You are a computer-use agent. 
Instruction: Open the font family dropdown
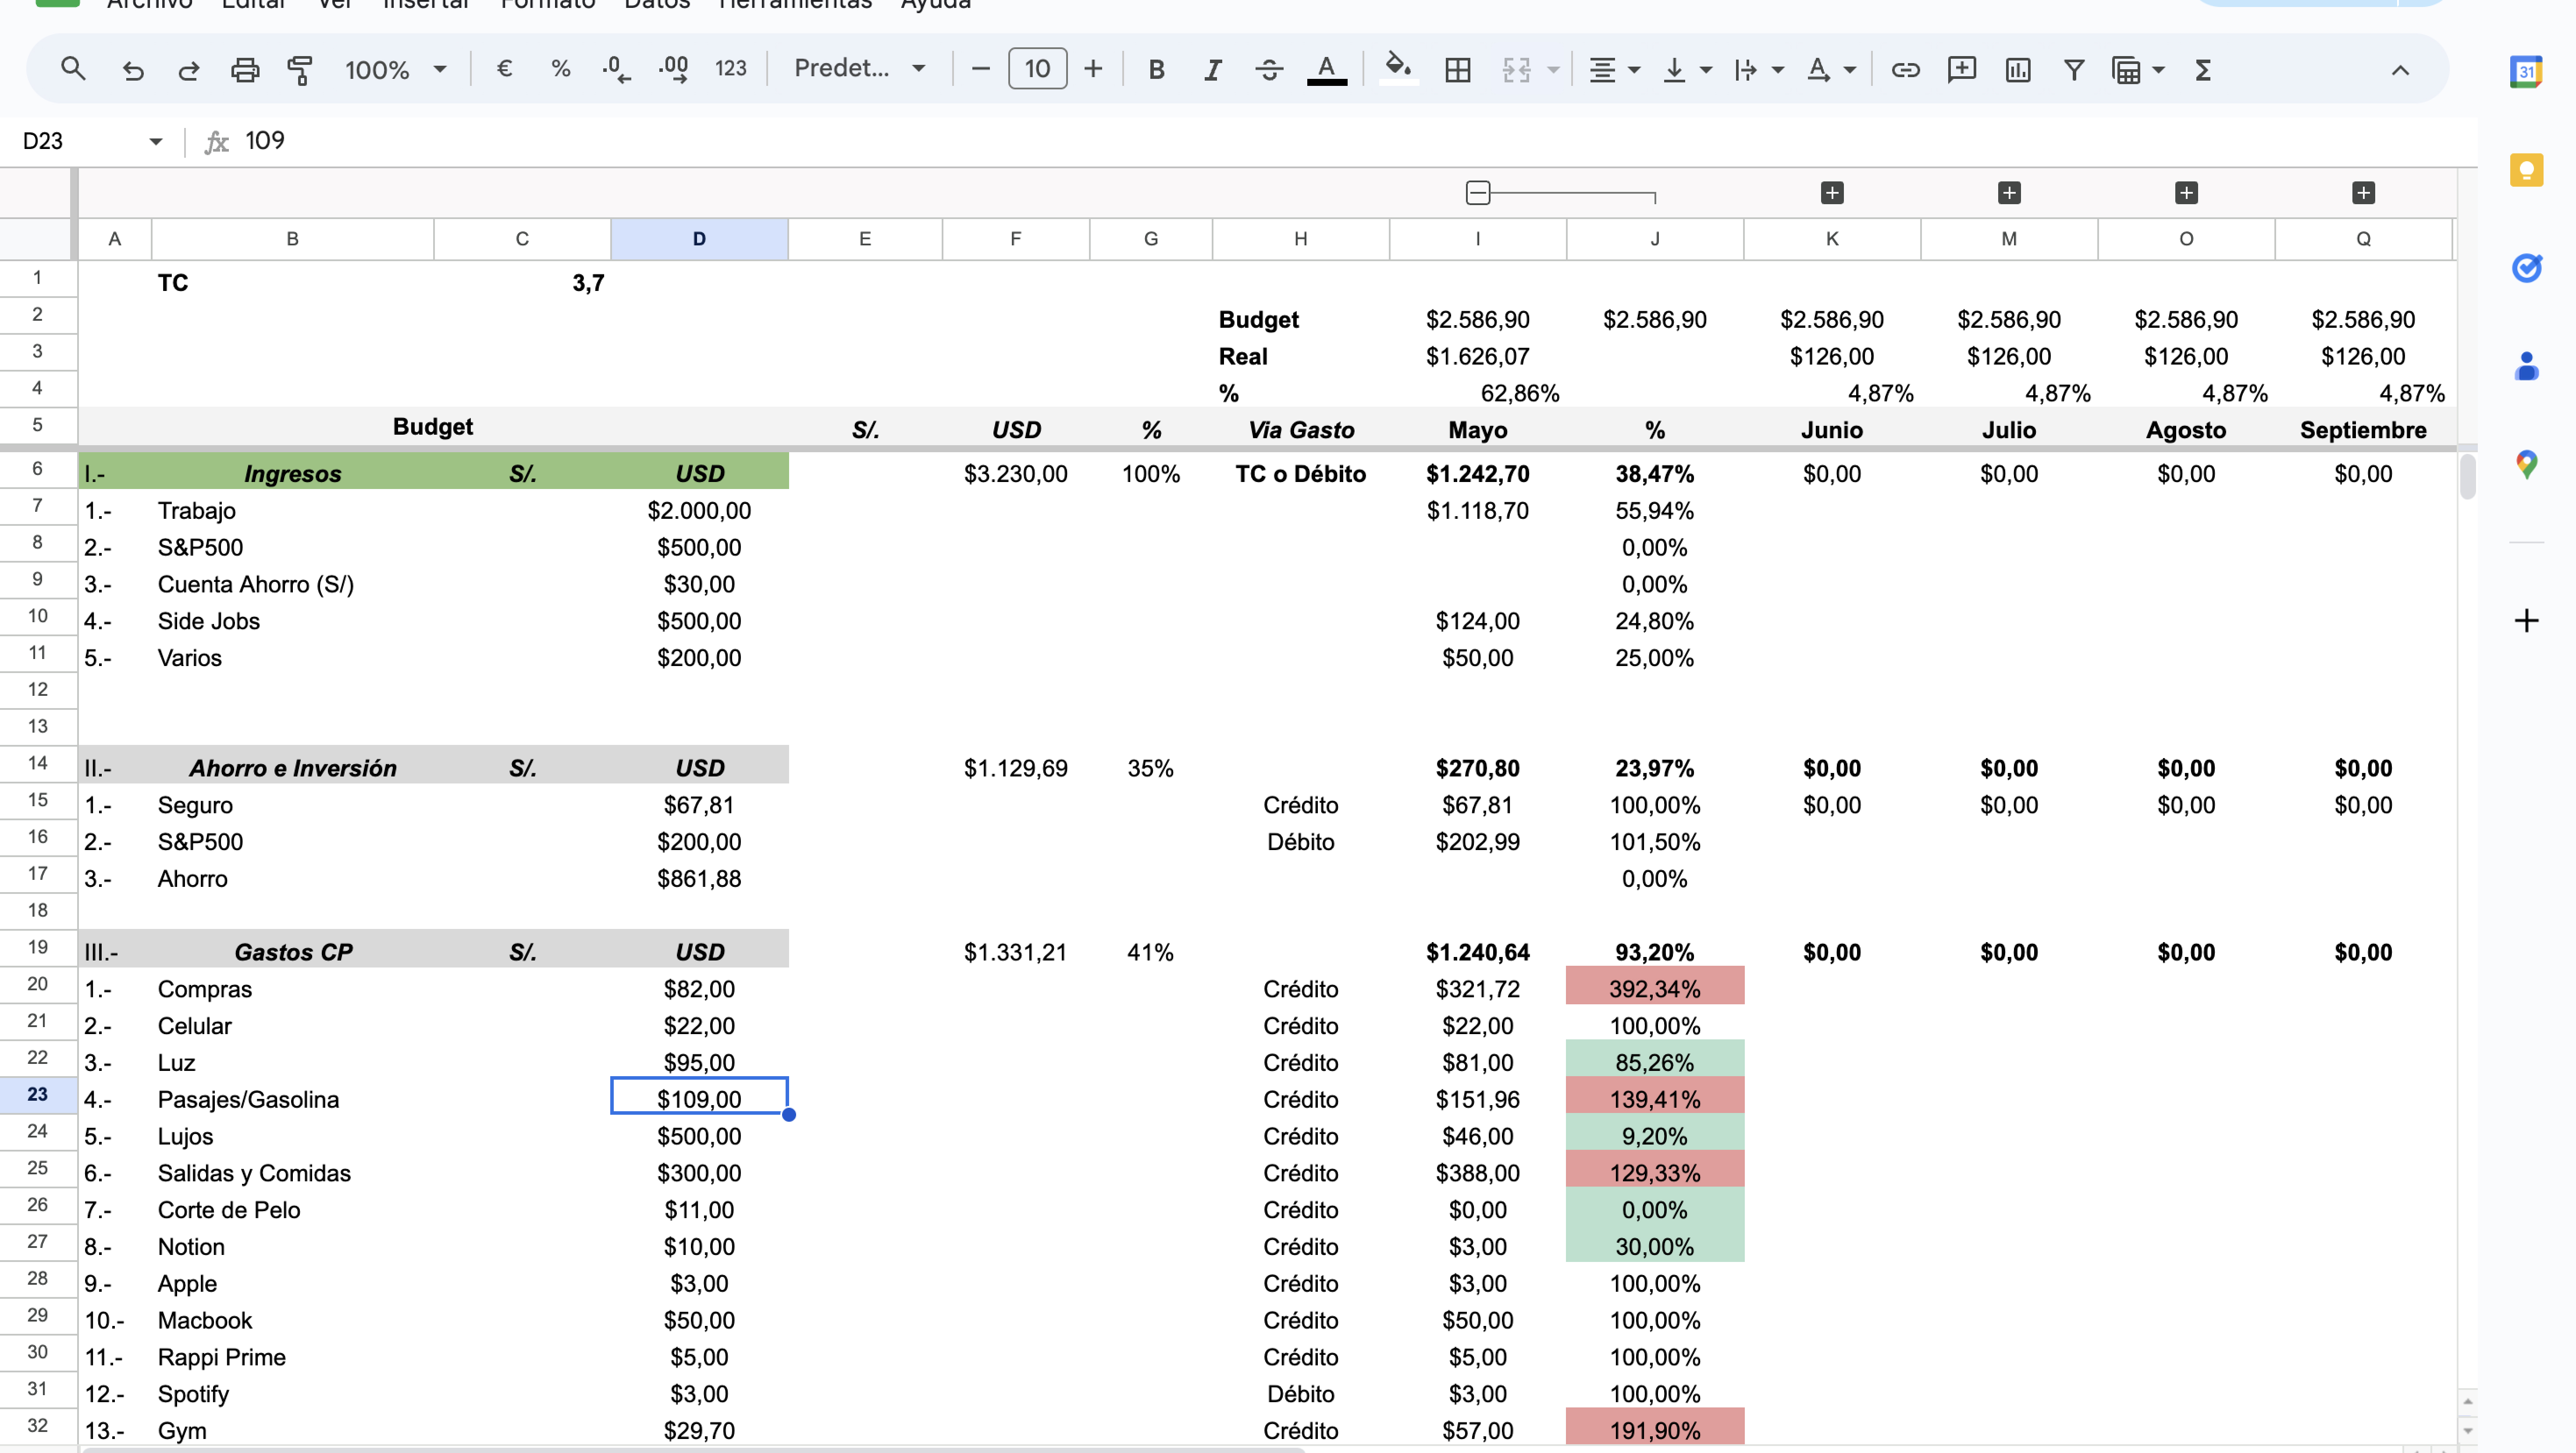(x=860, y=69)
